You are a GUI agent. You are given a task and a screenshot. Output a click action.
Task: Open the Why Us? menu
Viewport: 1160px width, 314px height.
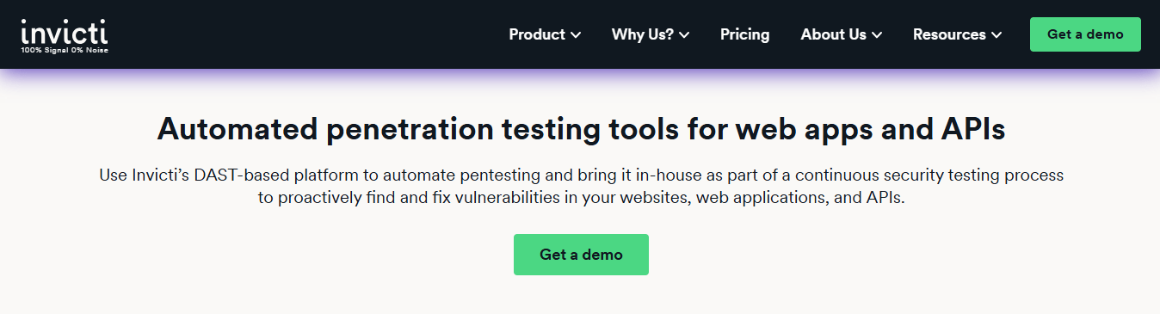coord(651,34)
